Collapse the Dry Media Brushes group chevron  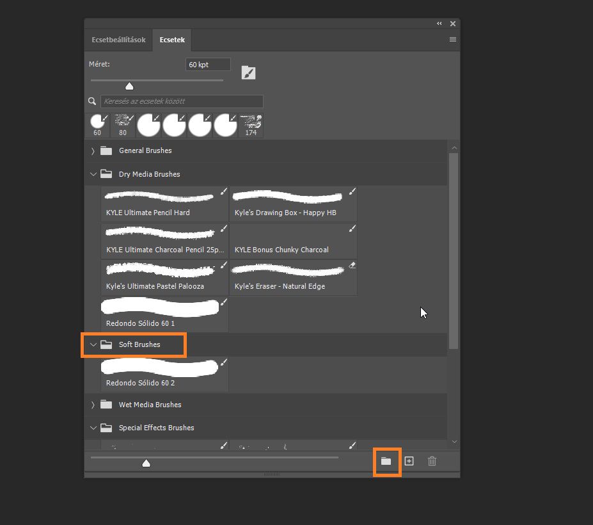coord(93,174)
